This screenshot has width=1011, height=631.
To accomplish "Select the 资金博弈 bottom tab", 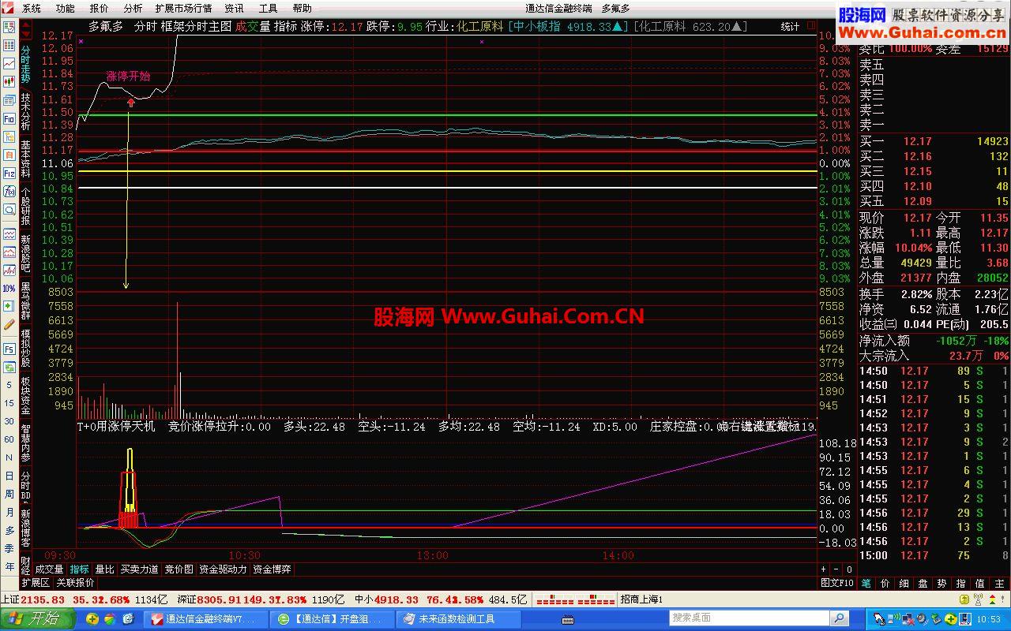I will coord(272,569).
